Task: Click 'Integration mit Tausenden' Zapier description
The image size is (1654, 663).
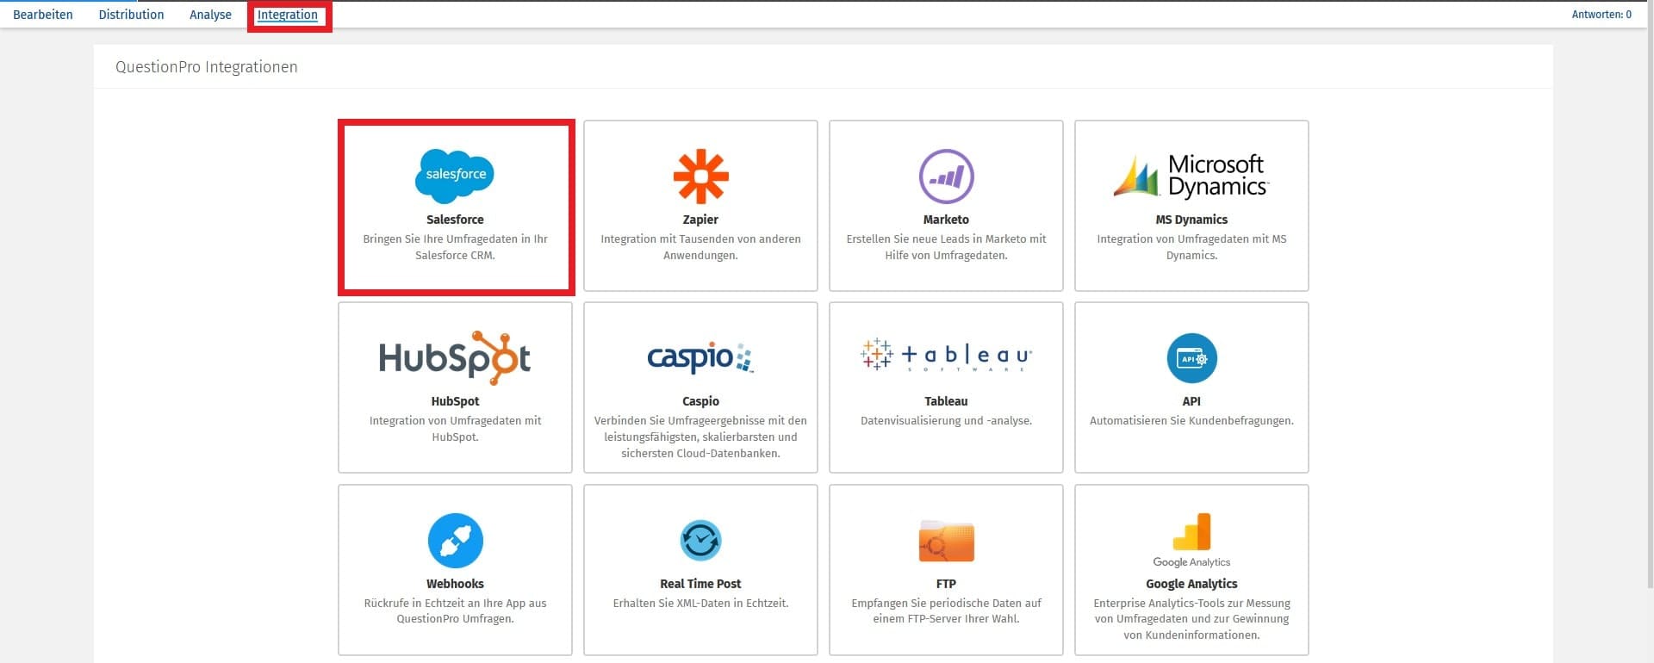Action: tap(700, 247)
